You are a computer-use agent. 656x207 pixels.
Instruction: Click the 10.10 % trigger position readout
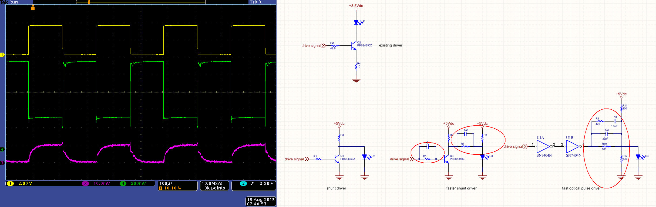173,188
